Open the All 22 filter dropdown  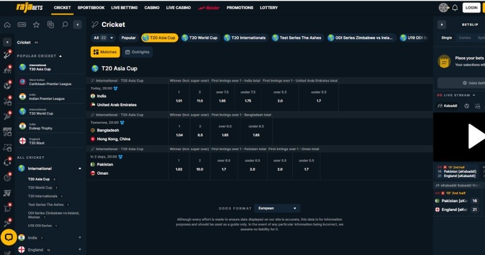pos(103,37)
